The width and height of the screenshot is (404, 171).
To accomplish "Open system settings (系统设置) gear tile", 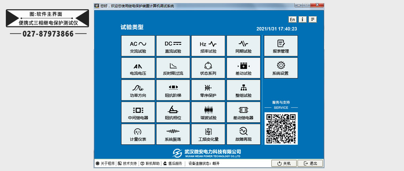I will pos(281,68).
